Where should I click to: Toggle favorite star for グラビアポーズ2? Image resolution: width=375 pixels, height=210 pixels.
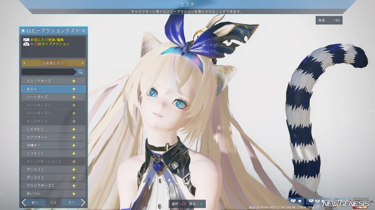pyautogui.click(x=74, y=186)
